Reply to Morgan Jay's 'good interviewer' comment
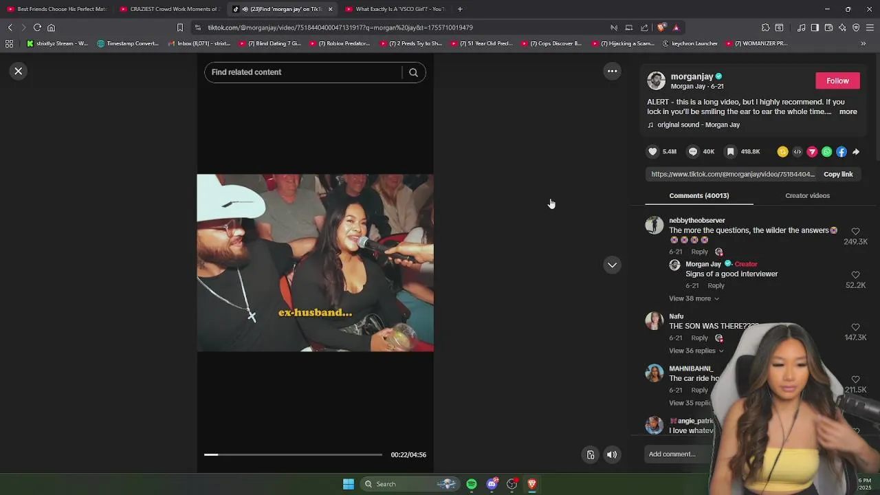The width and height of the screenshot is (880, 495). pyautogui.click(x=716, y=286)
